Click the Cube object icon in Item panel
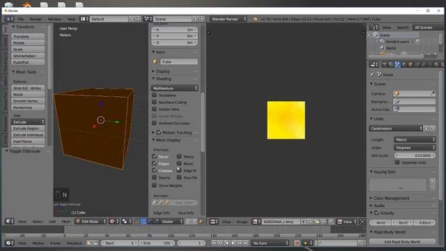Viewport: 446px width, 251px height. tap(155, 61)
